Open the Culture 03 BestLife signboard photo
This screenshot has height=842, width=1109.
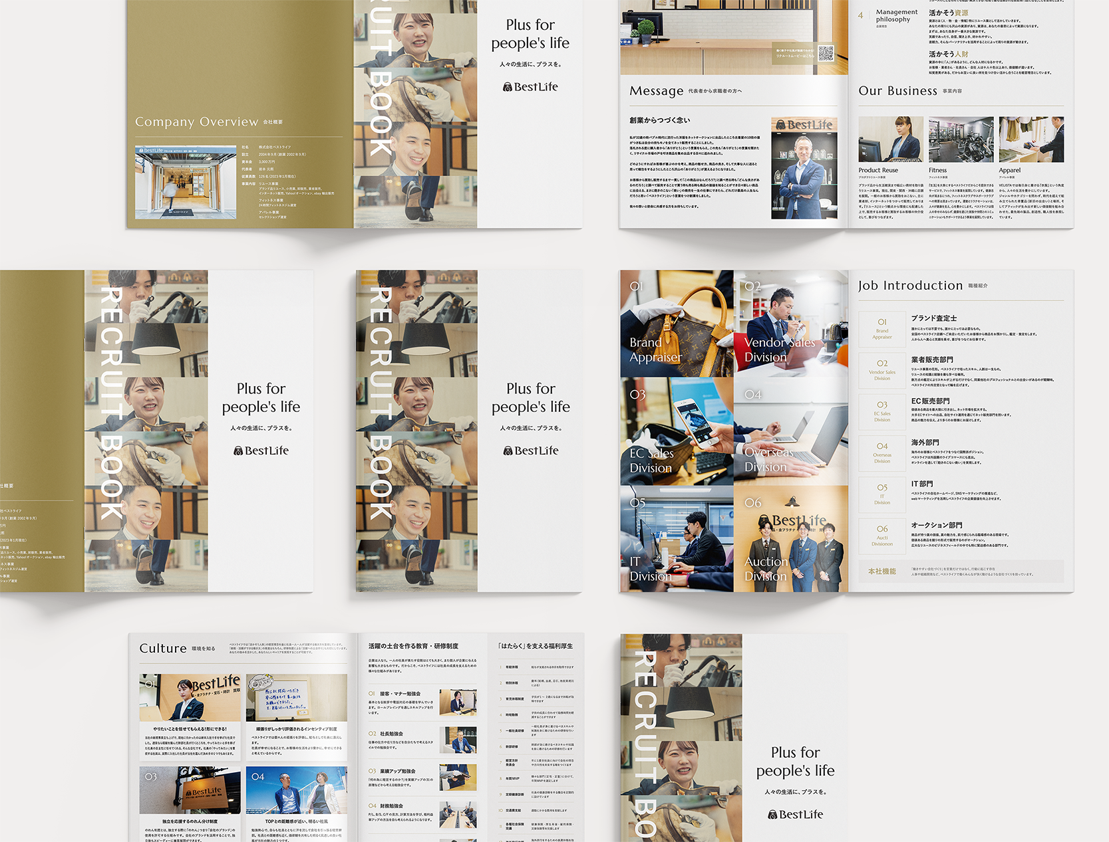point(190,790)
